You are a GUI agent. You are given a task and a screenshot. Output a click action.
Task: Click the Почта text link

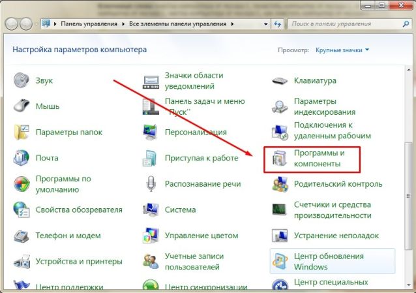[x=47, y=158]
